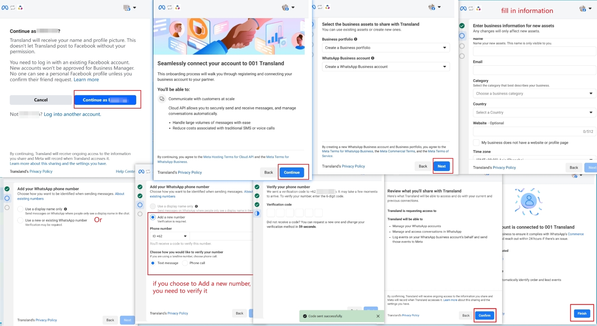Open 'Meta Commercial Terms' link
597x326 pixels.
pos(397,151)
